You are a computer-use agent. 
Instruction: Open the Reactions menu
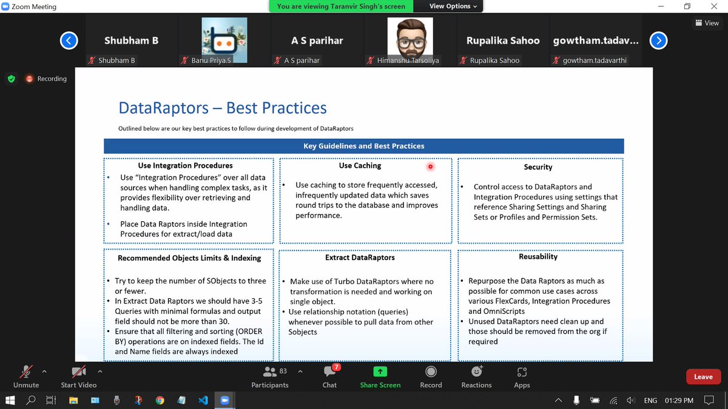click(x=476, y=376)
